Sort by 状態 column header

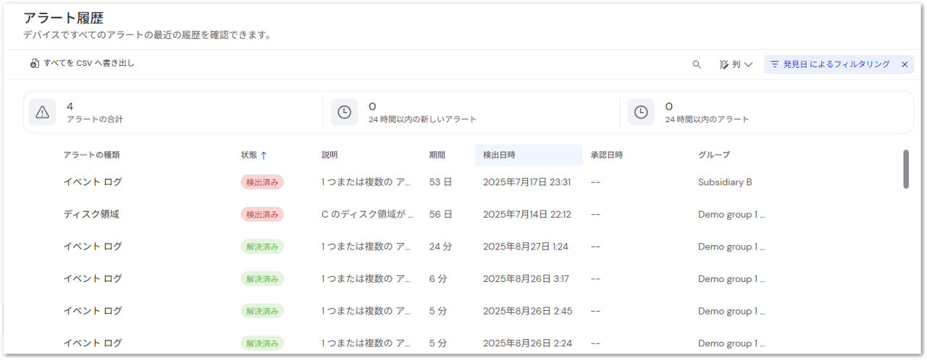(x=249, y=155)
